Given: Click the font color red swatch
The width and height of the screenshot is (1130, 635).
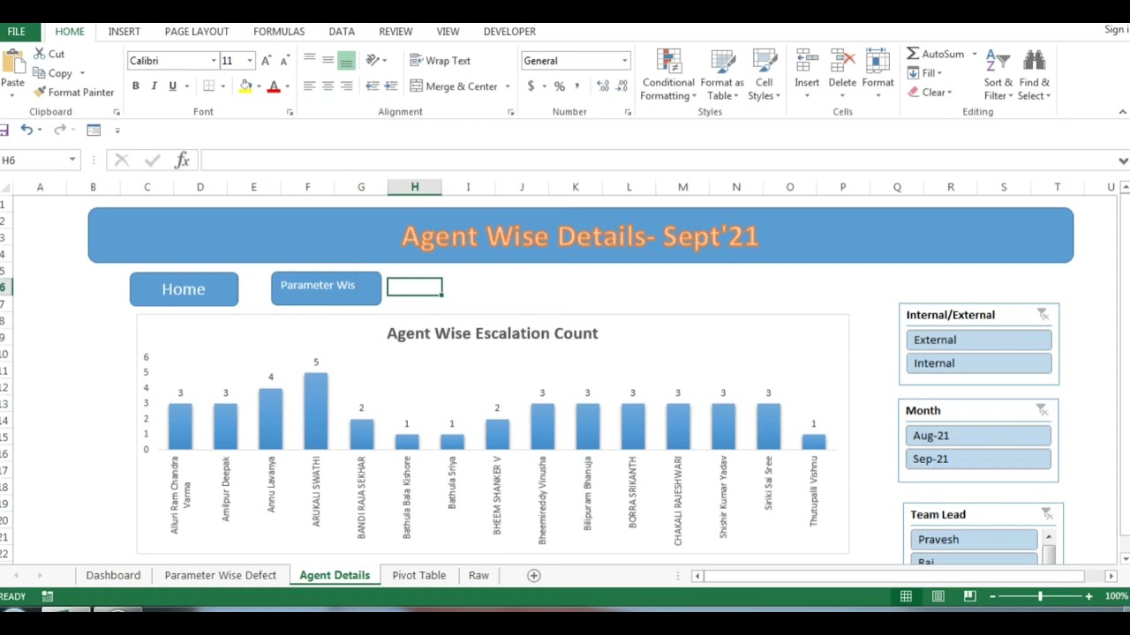Looking at the screenshot, I should 274,86.
